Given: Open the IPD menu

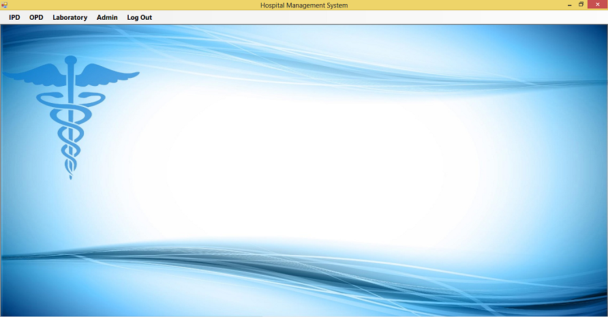Looking at the screenshot, I should click(14, 18).
